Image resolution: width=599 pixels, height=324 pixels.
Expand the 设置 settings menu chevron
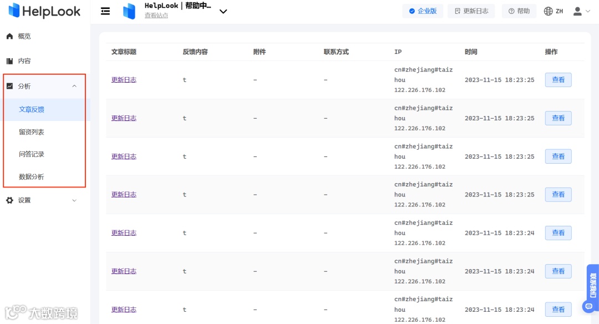click(75, 200)
